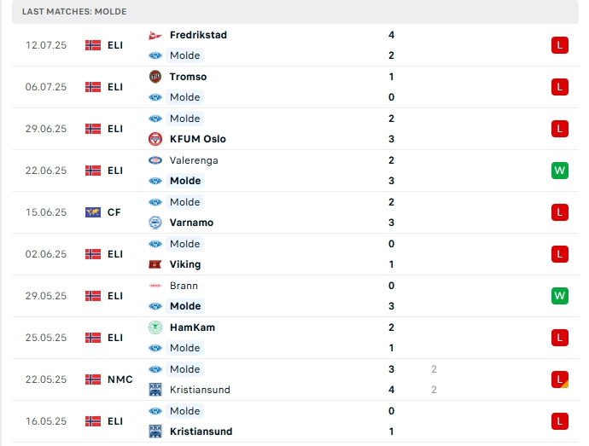Click the red L badge for Fredrikstad match
Image resolution: width=589 pixels, height=446 pixels.
(x=560, y=45)
